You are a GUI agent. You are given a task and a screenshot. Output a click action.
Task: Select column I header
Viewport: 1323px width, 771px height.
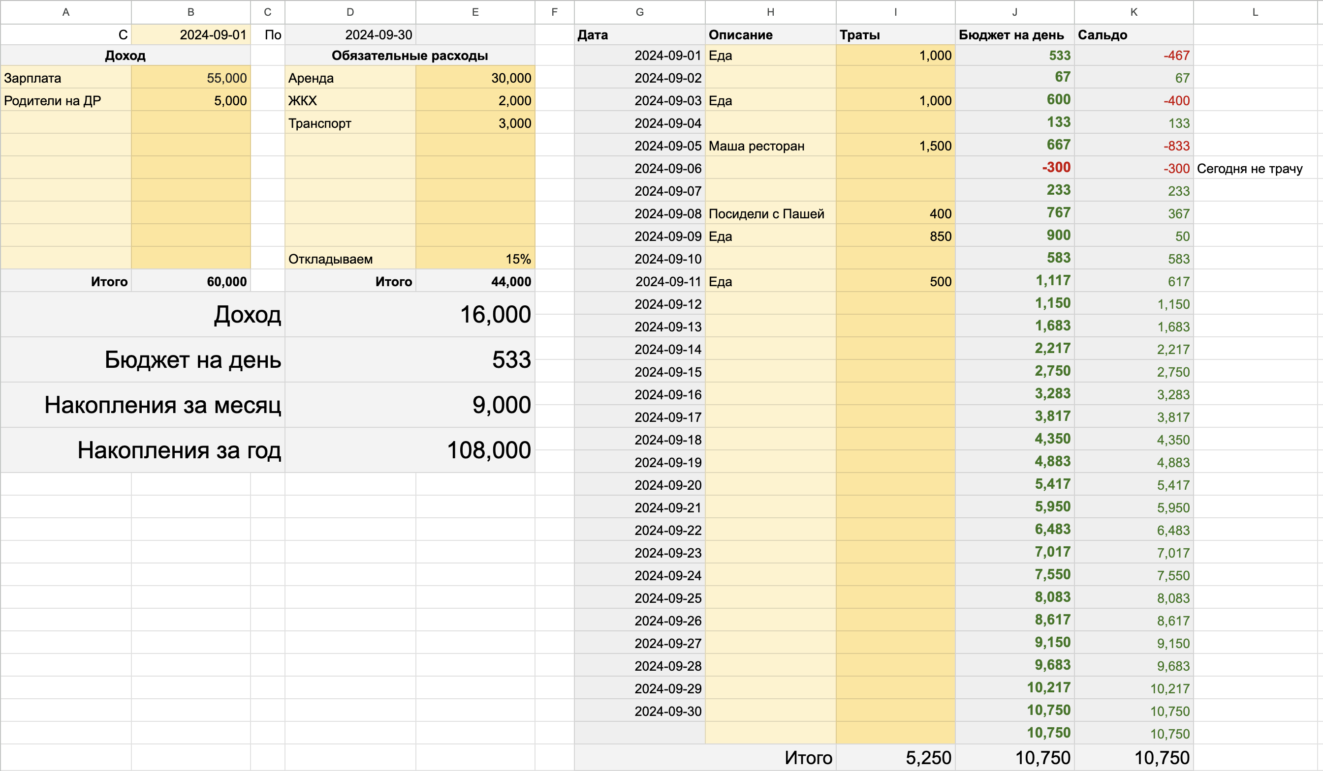895,12
